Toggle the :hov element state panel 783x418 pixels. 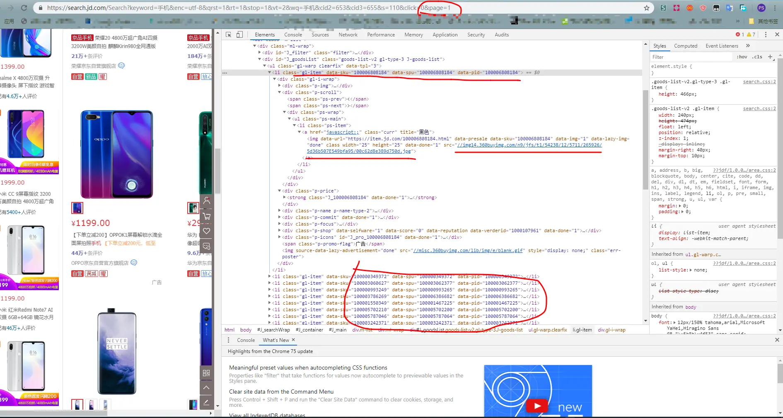pos(742,57)
